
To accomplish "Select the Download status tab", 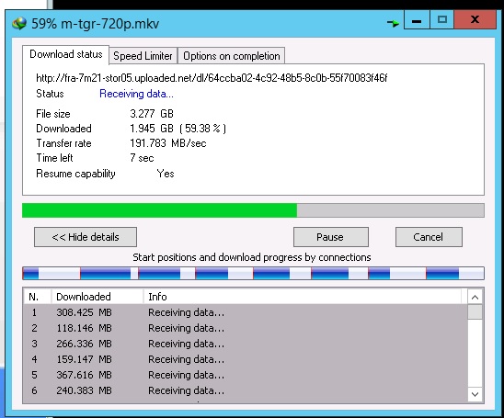I will (66, 54).
